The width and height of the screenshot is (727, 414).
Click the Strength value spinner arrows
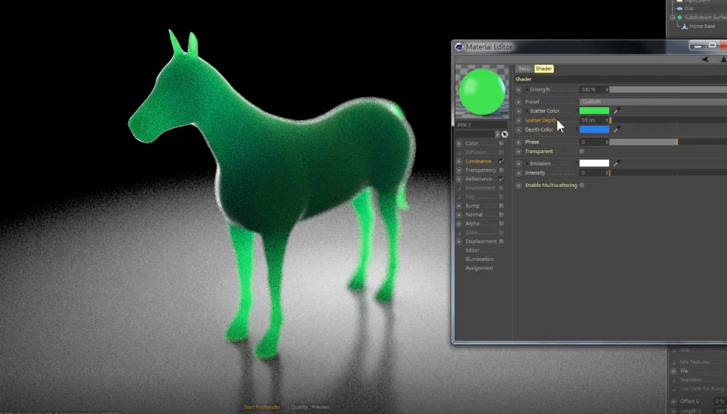[606, 89]
